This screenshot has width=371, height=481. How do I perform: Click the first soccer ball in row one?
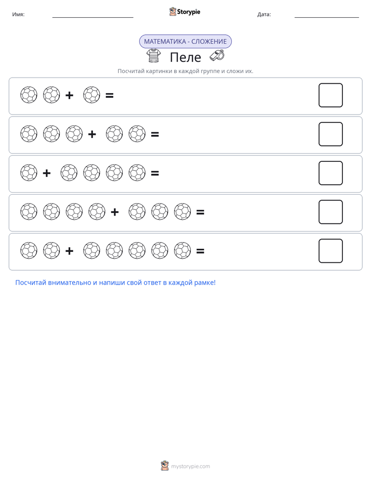click(x=29, y=95)
